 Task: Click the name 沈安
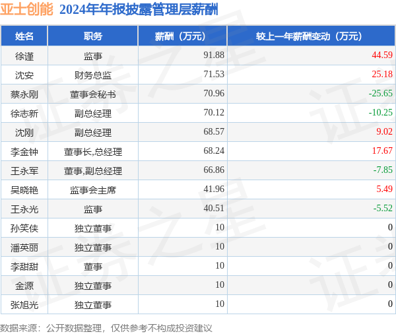click(x=24, y=75)
